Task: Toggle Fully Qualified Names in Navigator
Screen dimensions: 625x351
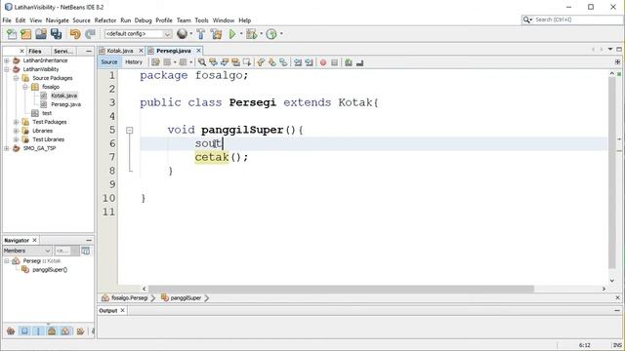Action: [x=80, y=331]
